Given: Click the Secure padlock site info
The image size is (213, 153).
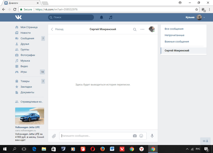Looking at the screenshot, I should pyautogui.click(x=26, y=9).
